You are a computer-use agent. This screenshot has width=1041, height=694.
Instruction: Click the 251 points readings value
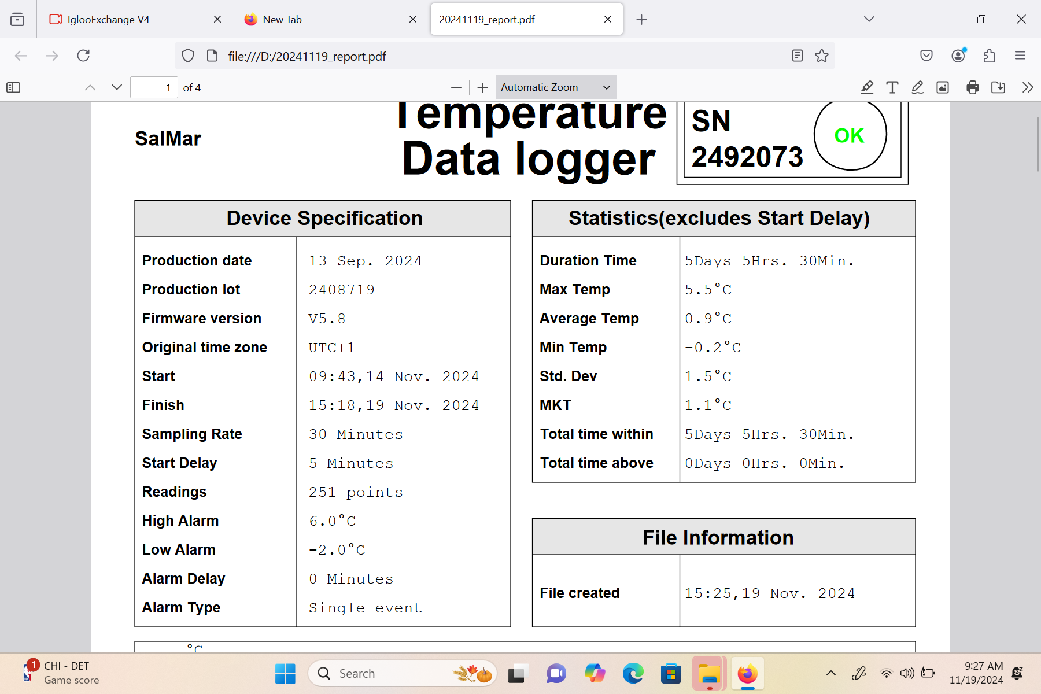point(356,492)
